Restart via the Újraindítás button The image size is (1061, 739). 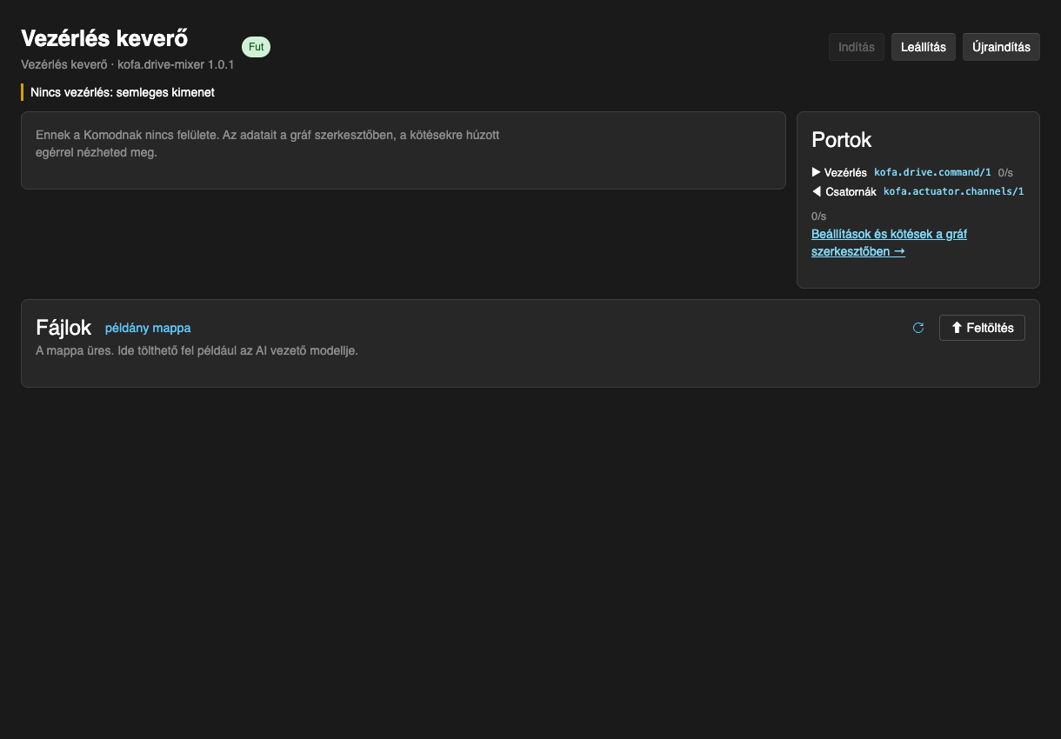coord(1001,47)
